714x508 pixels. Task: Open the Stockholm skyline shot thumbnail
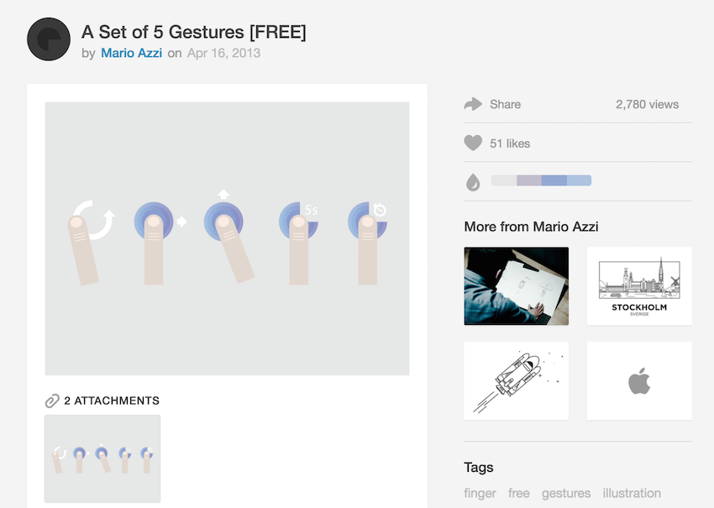click(639, 285)
